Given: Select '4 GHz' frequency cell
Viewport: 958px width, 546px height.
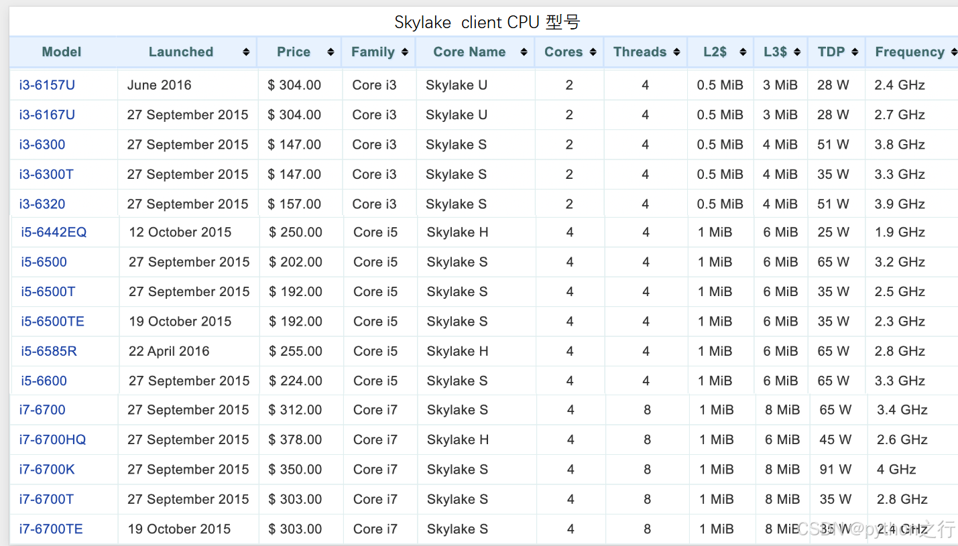Looking at the screenshot, I should [896, 470].
